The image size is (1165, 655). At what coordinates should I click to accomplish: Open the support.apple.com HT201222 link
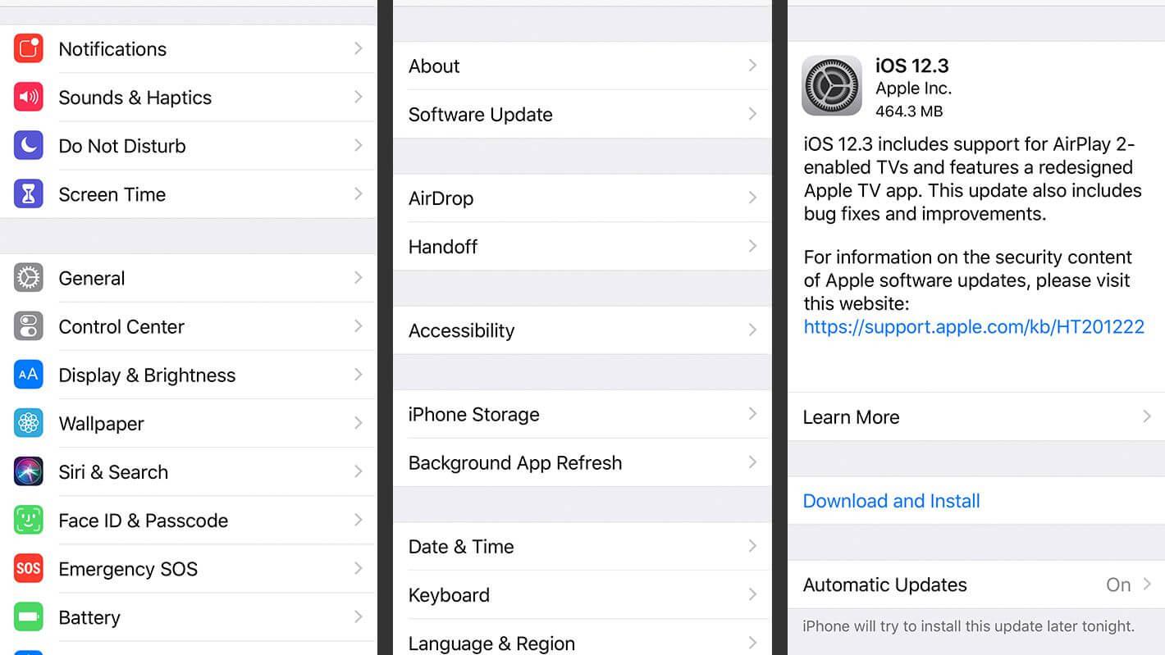[974, 327]
